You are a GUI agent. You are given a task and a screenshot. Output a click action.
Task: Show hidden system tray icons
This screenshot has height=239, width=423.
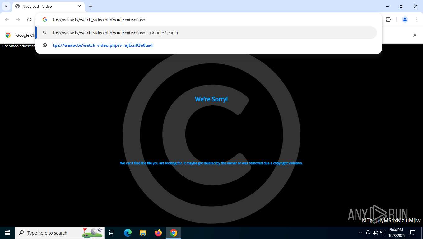(x=360, y=233)
